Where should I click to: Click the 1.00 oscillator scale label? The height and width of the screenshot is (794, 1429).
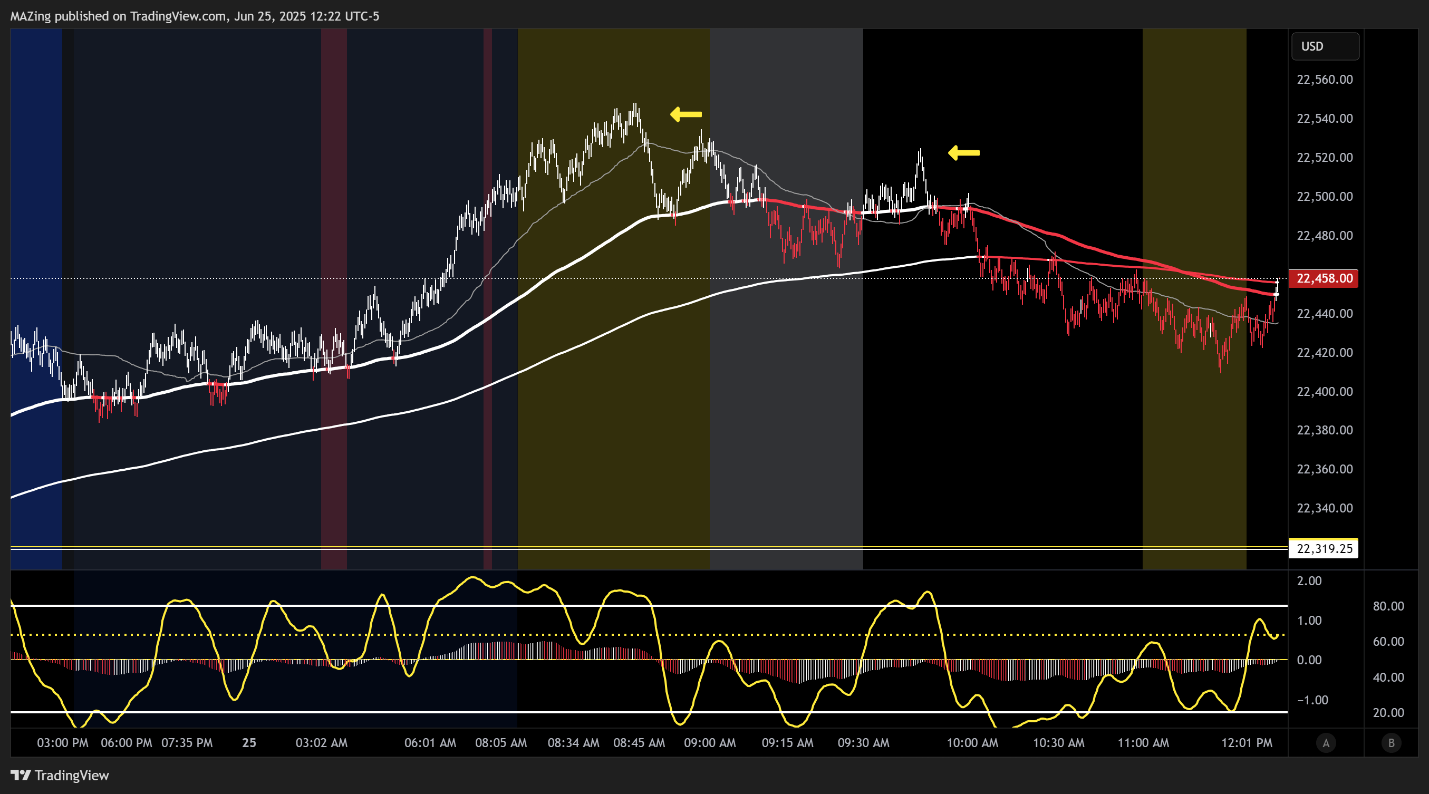1309,621
